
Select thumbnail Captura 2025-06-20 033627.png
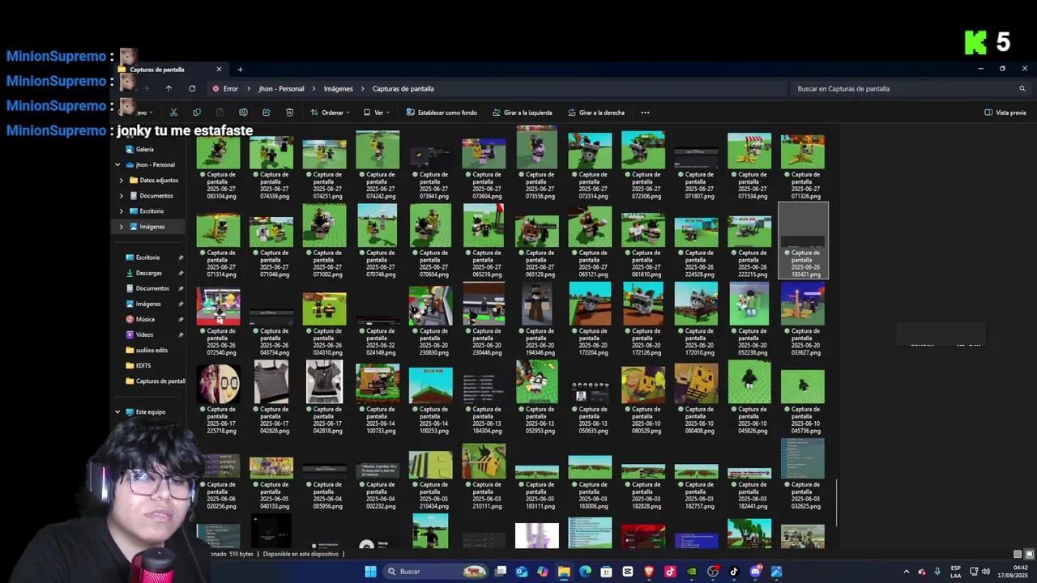tap(803, 319)
